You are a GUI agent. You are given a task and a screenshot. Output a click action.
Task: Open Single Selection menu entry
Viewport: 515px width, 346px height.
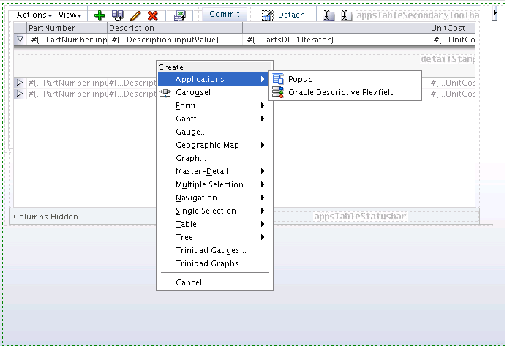coord(214,211)
